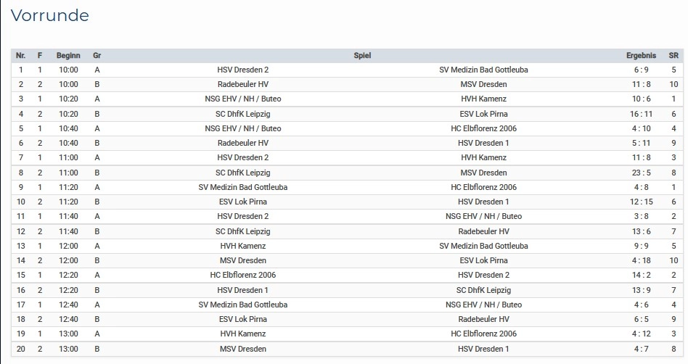Select SV Medizin Bad Gottleuba in match 1
This screenshot has height=364, width=688.
click(483, 70)
